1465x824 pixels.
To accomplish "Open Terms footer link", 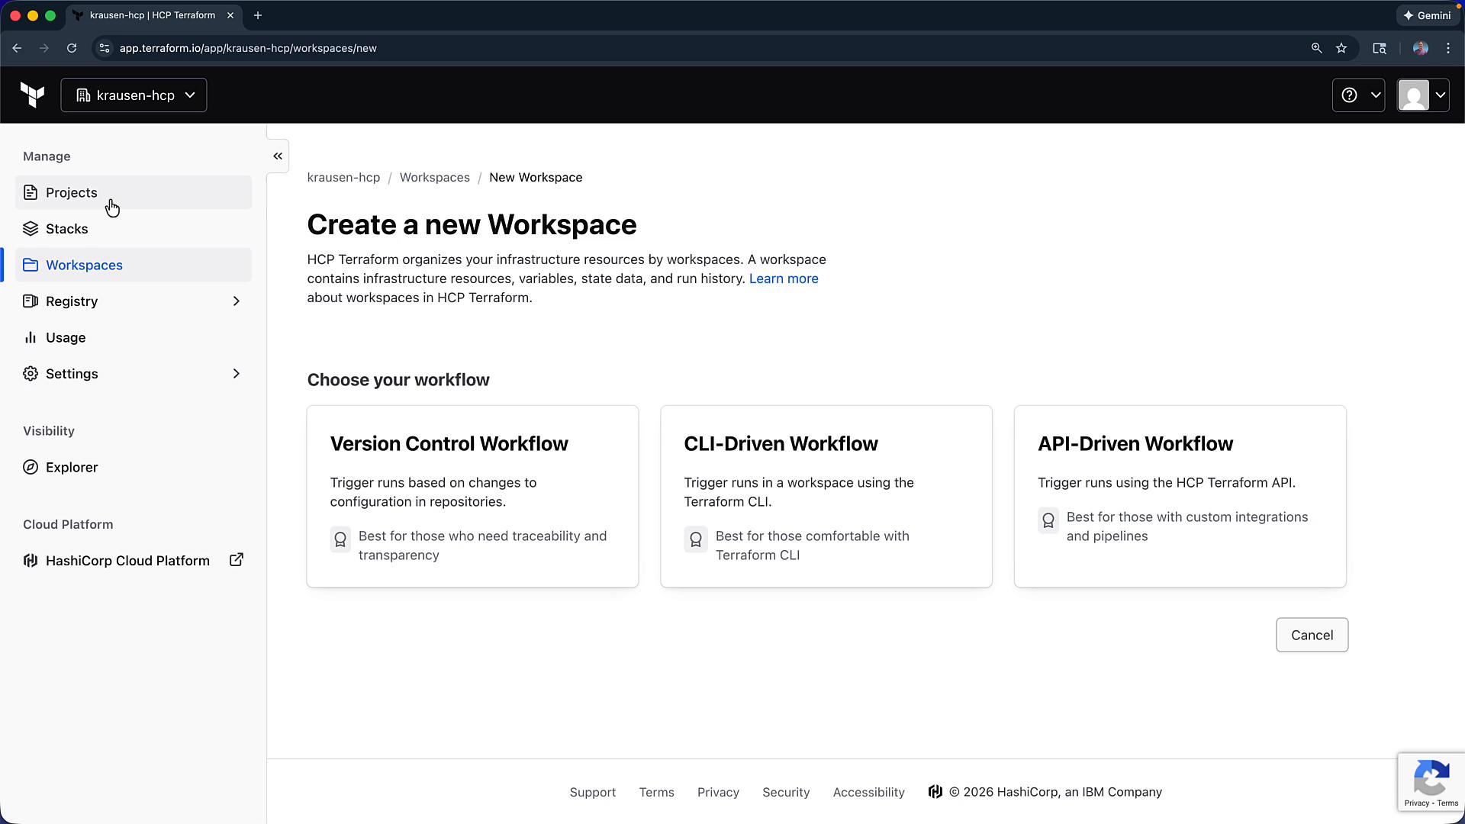I will click(x=657, y=792).
